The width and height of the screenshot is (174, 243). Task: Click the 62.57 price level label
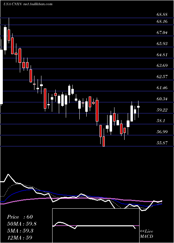coord(162,77)
